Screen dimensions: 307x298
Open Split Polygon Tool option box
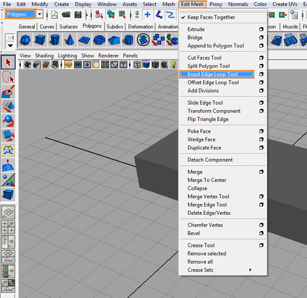click(261, 66)
